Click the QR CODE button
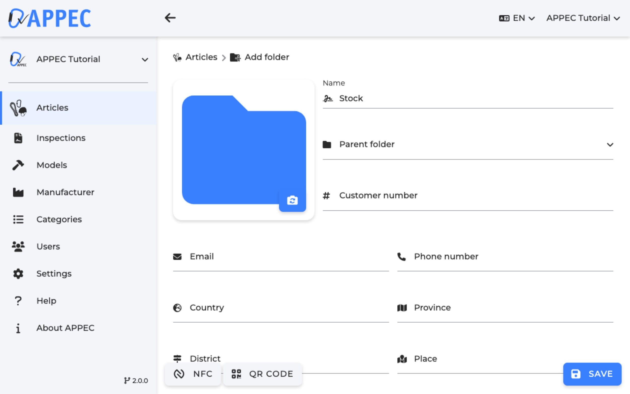This screenshot has height=394, width=630. click(x=262, y=374)
